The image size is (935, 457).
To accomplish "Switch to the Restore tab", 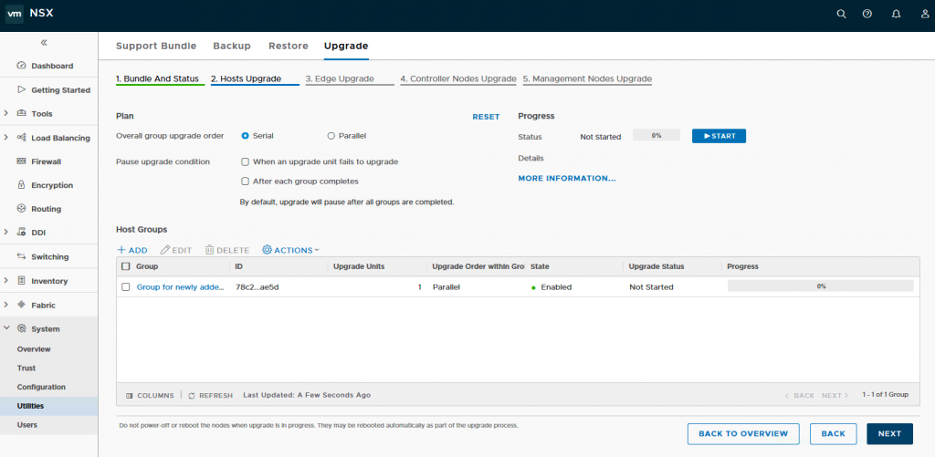I will tap(289, 46).
